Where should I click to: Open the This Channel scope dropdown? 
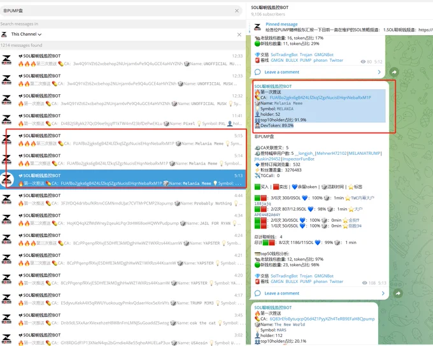26,34
